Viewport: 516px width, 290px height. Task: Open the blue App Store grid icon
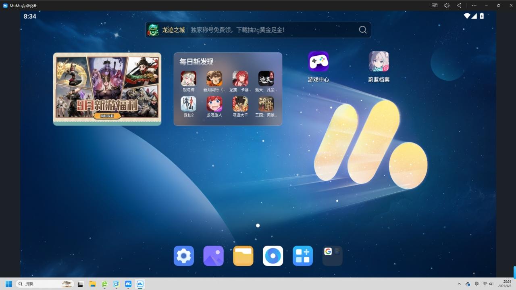point(303,256)
